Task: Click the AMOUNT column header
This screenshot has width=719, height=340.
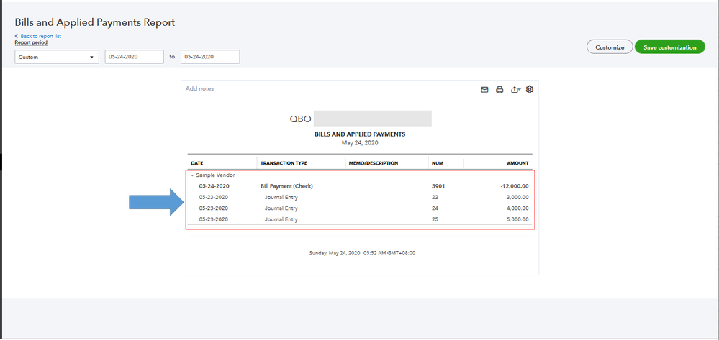Action: pyautogui.click(x=517, y=163)
